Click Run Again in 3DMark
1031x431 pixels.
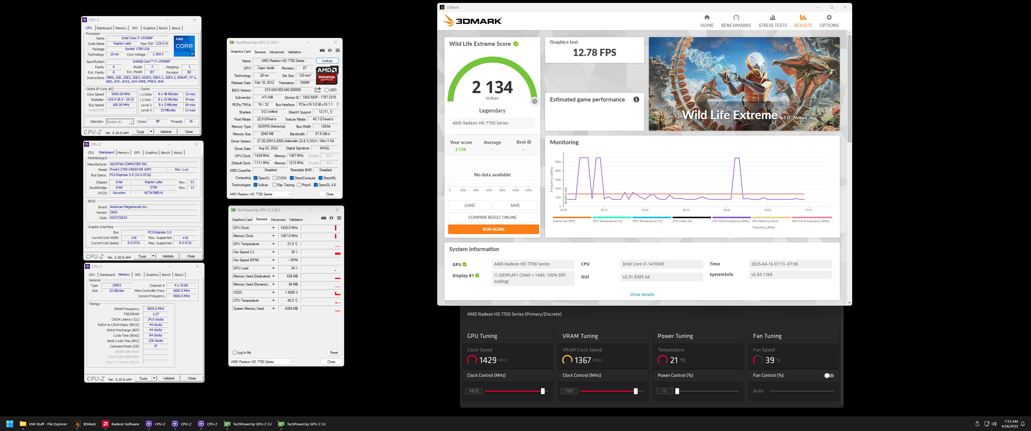493,229
